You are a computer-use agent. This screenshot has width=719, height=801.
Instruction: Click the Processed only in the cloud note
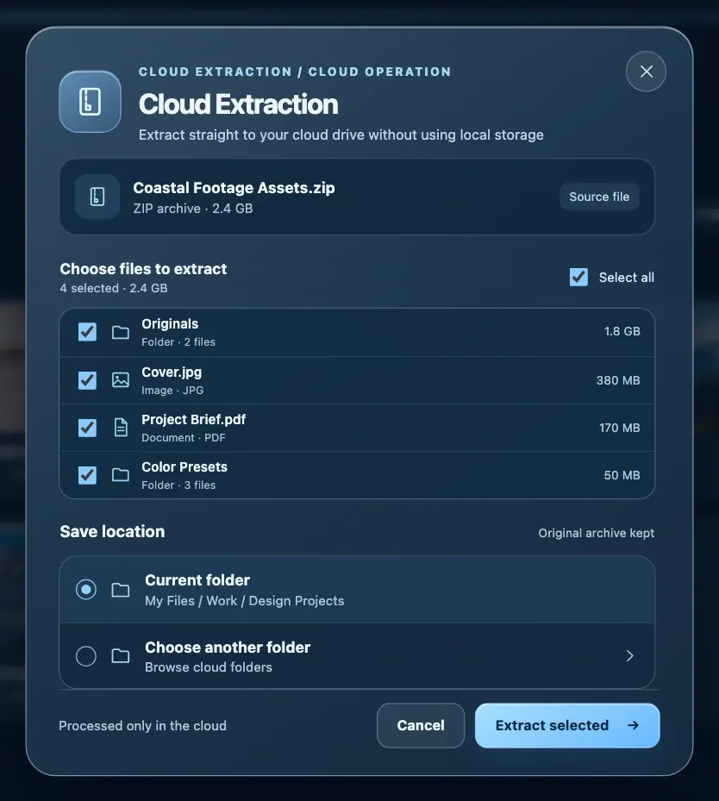click(x=142, y=726)
